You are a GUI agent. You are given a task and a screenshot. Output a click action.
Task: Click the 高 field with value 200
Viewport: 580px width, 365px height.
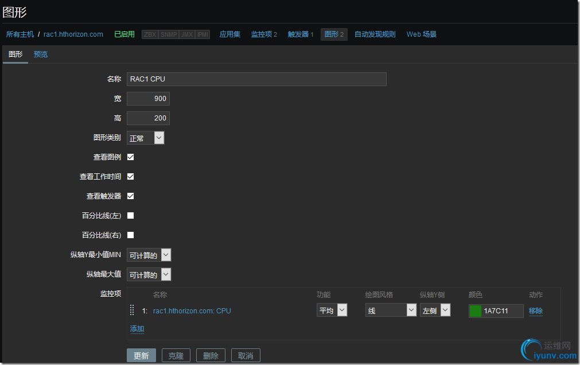[149, 118]
